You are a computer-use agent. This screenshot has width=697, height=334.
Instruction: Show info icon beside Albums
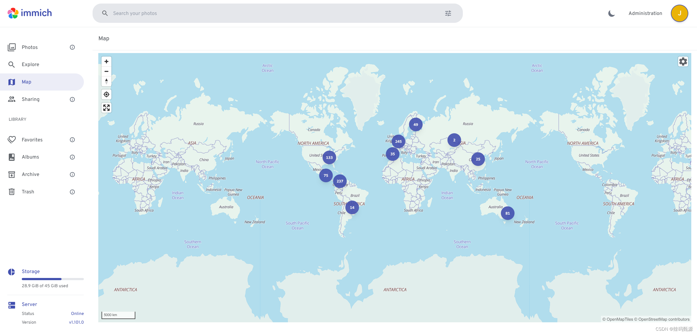coord(72,157)
